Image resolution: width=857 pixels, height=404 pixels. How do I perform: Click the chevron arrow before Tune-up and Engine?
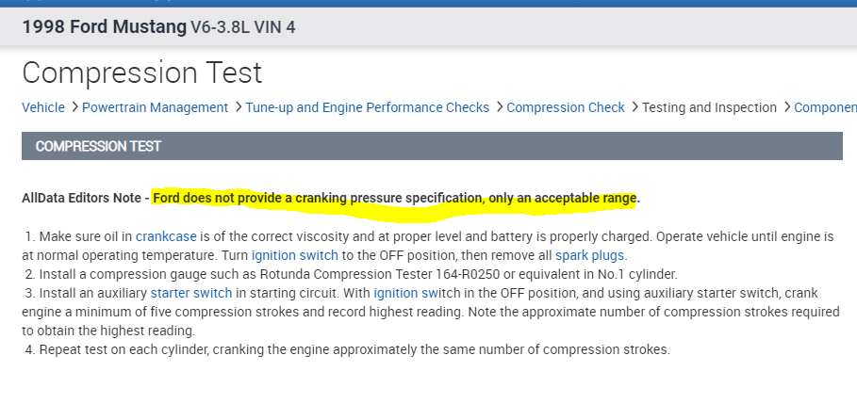[238, 107]
